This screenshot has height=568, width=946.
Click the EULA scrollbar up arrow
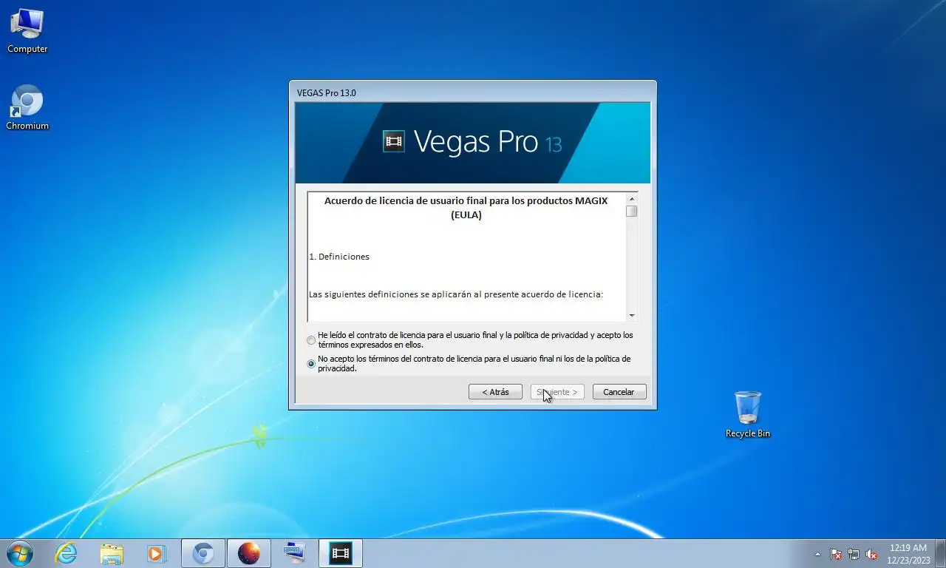632,199
